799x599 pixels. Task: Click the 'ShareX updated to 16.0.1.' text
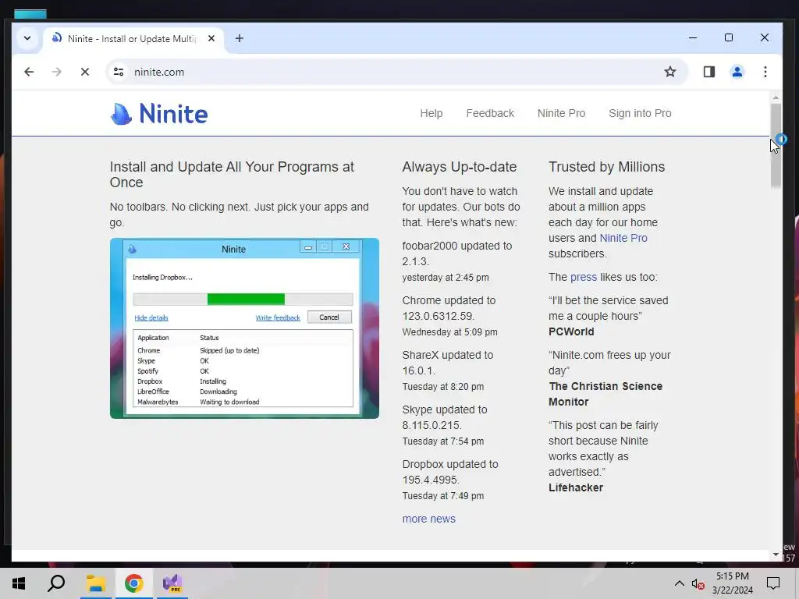(x=447, y=363)
